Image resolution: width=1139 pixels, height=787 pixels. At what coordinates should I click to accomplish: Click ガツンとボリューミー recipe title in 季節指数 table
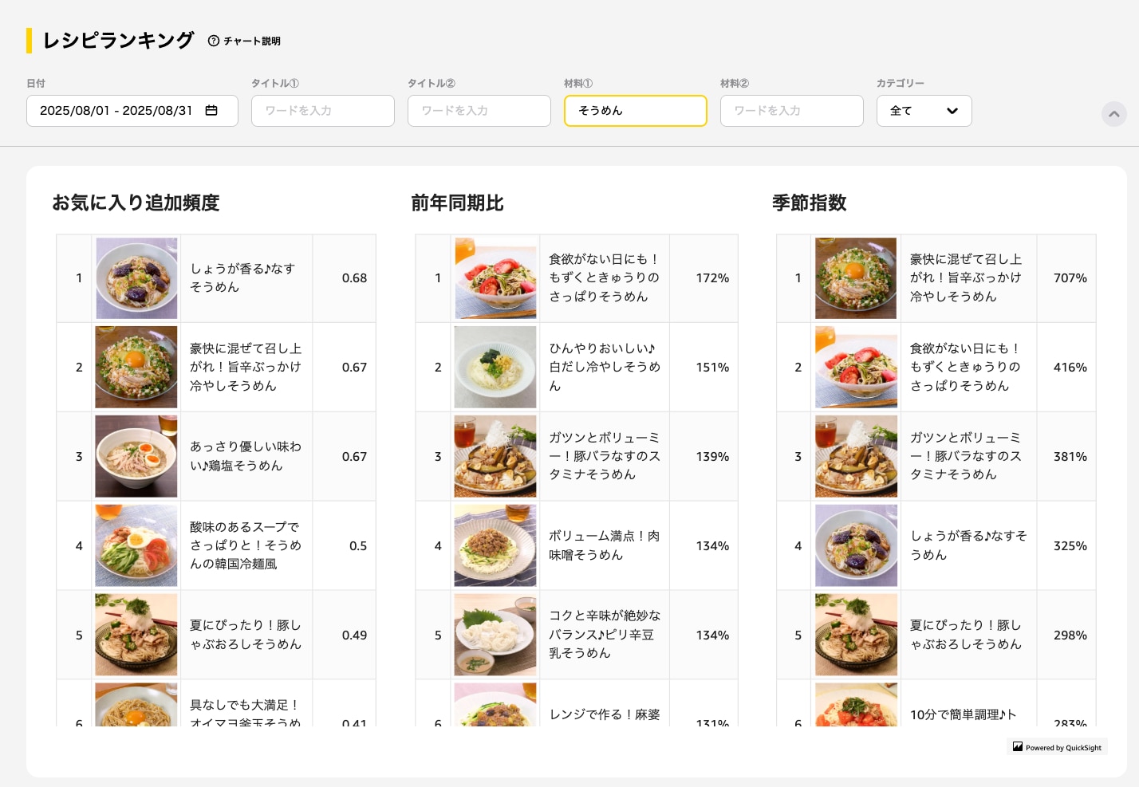[x=965, y=456]
